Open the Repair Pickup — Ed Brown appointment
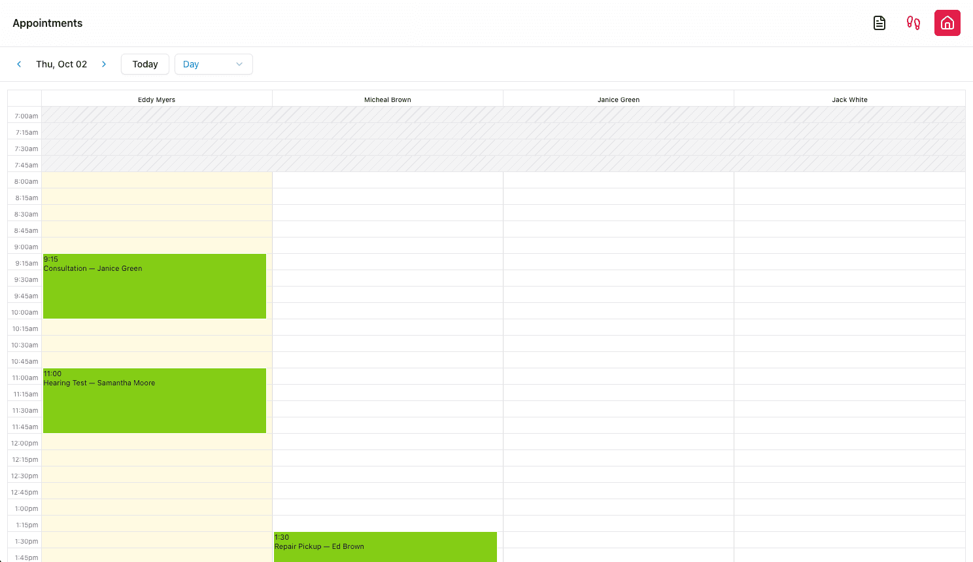Viewport: 973px width, 562px height. [385, 547]
